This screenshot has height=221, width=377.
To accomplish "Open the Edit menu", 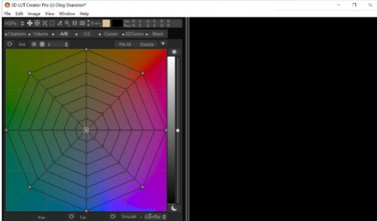I will (x=19, y=14).
